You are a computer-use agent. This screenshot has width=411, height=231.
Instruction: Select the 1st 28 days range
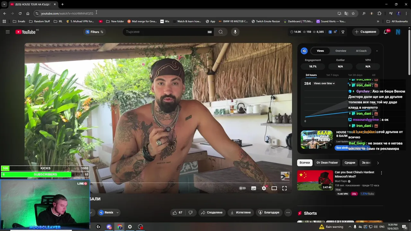[x=355, y=75]
